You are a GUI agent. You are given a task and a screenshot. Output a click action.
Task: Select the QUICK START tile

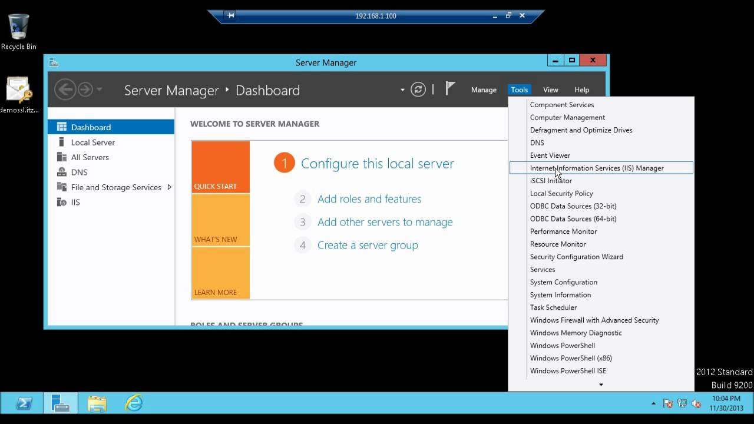pyautogui.click(x=221, y=167)
